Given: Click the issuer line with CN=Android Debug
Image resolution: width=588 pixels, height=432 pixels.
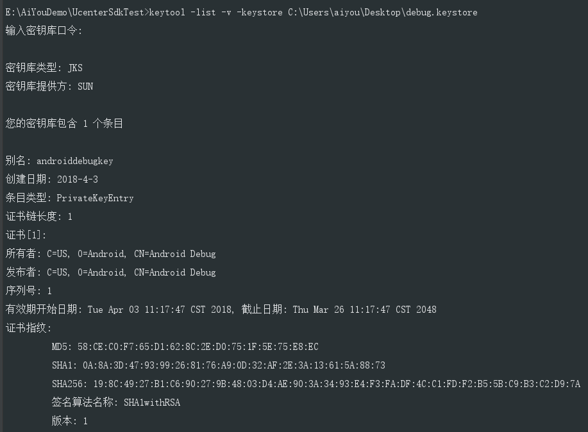Looking at the screenshot, I should 110,272.
